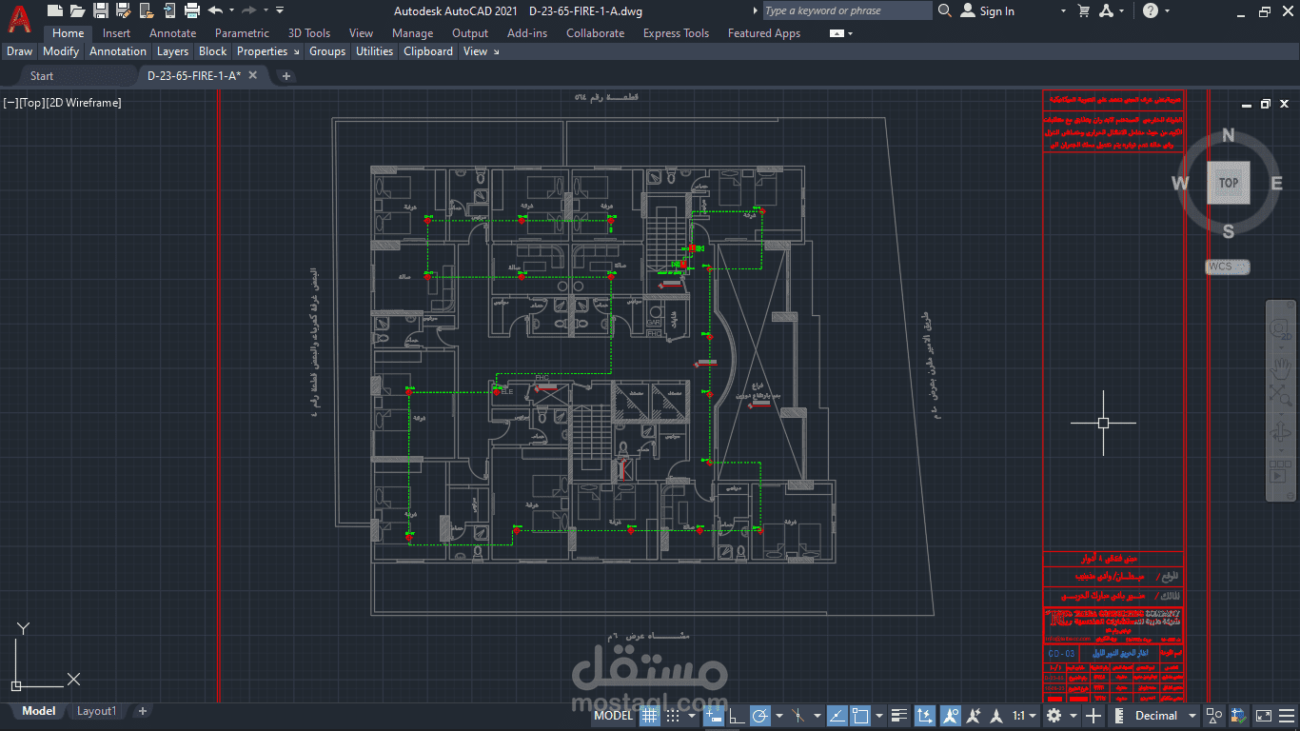Expand the Polar Tracking settings arrow
This screenshot has width=1300, height=731.
pyautogui.click(x=778, y=716)
